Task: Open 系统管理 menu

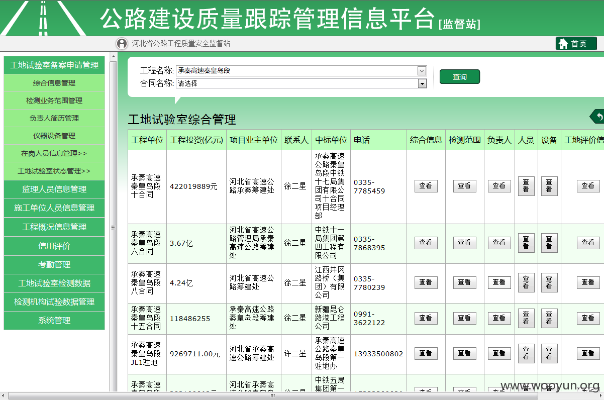Action: click(54, 320)
